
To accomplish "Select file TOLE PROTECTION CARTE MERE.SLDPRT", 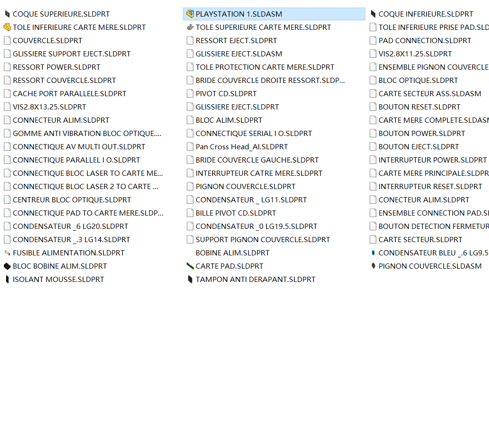I will (x=265, y=67).
